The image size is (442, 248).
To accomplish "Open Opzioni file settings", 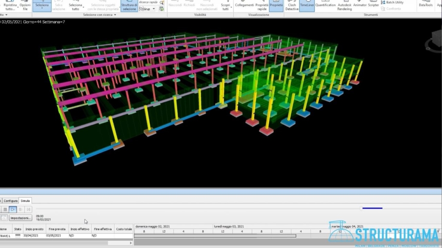I will [25, 6].
